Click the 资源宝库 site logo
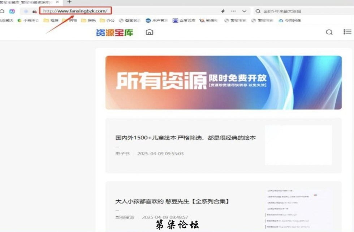The image size is (354, 232). [115, 32]
